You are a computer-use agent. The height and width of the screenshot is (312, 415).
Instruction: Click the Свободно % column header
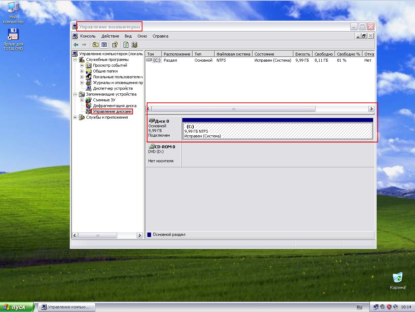tap(348, 54)
